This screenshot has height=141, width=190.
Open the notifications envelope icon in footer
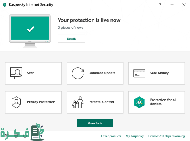tap(7, 136)
